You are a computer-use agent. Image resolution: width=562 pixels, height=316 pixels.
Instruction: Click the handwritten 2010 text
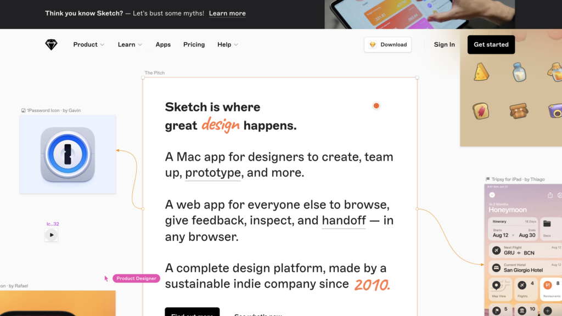[372, 285]
